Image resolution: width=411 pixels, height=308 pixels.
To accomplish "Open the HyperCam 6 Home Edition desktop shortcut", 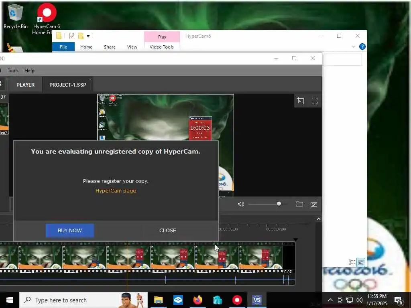I will [x=47, y=19].
